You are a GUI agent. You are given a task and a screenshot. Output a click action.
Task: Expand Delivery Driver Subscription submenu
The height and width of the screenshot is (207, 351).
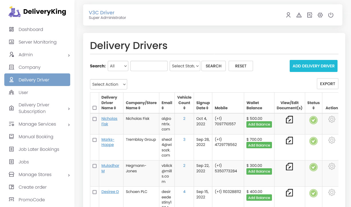pyautogui.click(x=69, y=109)
